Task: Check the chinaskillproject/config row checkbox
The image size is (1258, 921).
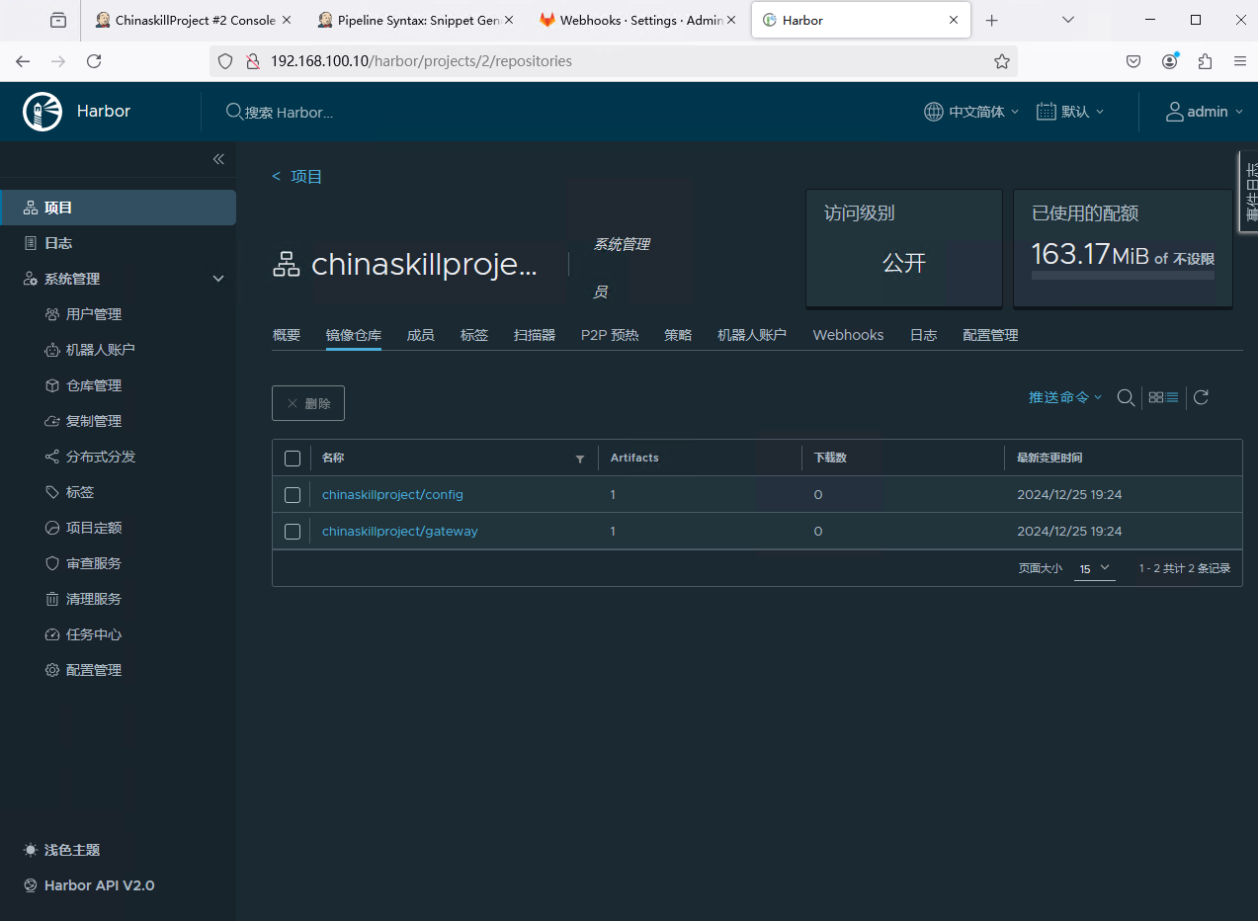Action: (293, 495)
